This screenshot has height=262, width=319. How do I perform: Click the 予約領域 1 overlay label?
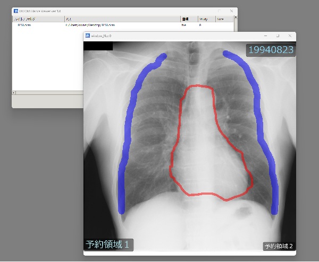pos(108,244)
